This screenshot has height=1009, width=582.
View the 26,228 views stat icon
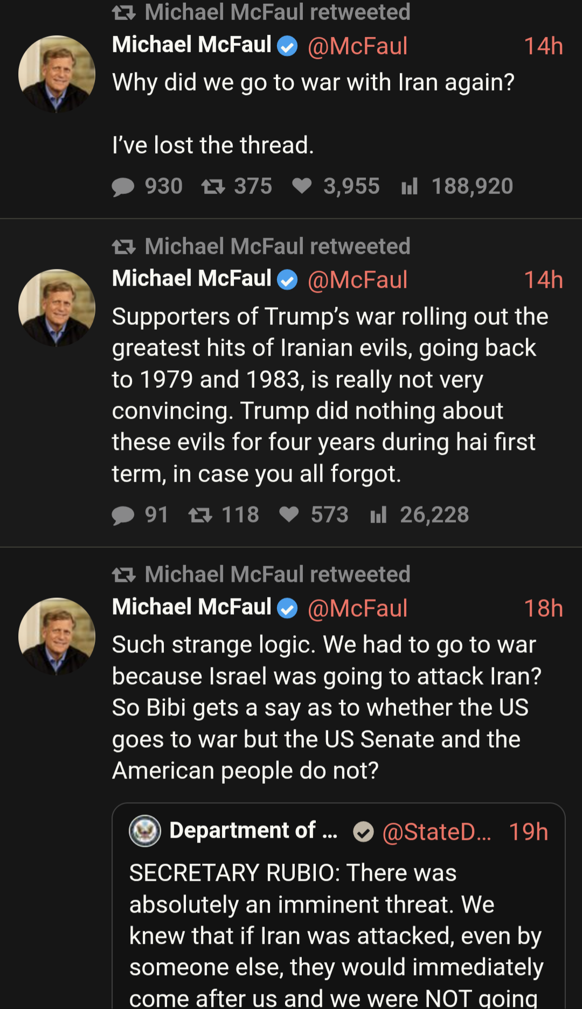pyautogui.click(x=378, y=515)
